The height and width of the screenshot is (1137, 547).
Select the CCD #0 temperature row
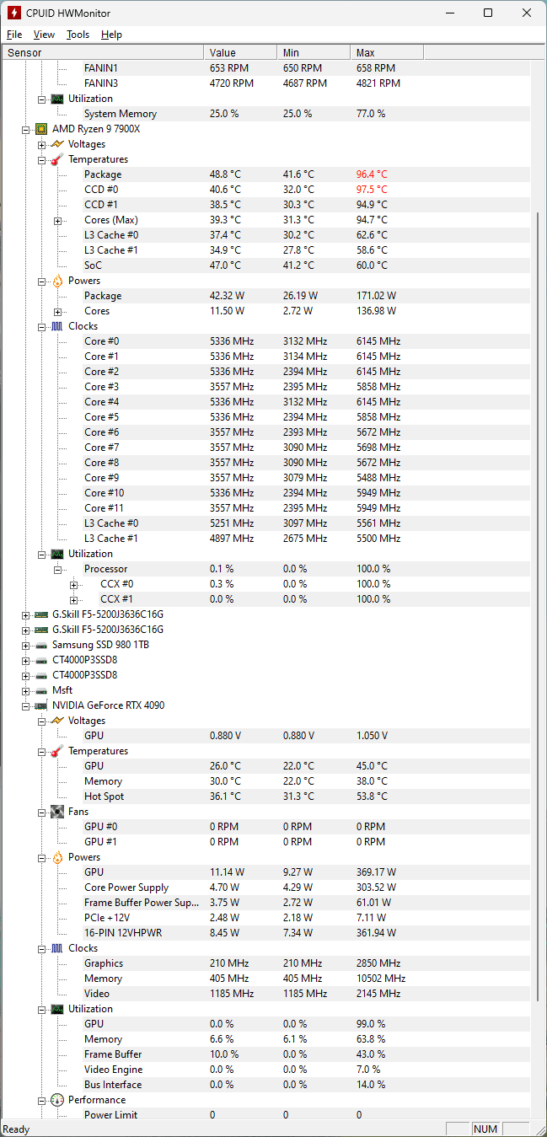pos(265,190)
